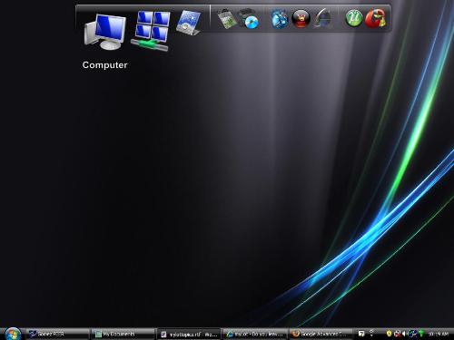This screenshot has height=340, width=454.
Task: Open the Windows Start orb
Action: (13, 334)
